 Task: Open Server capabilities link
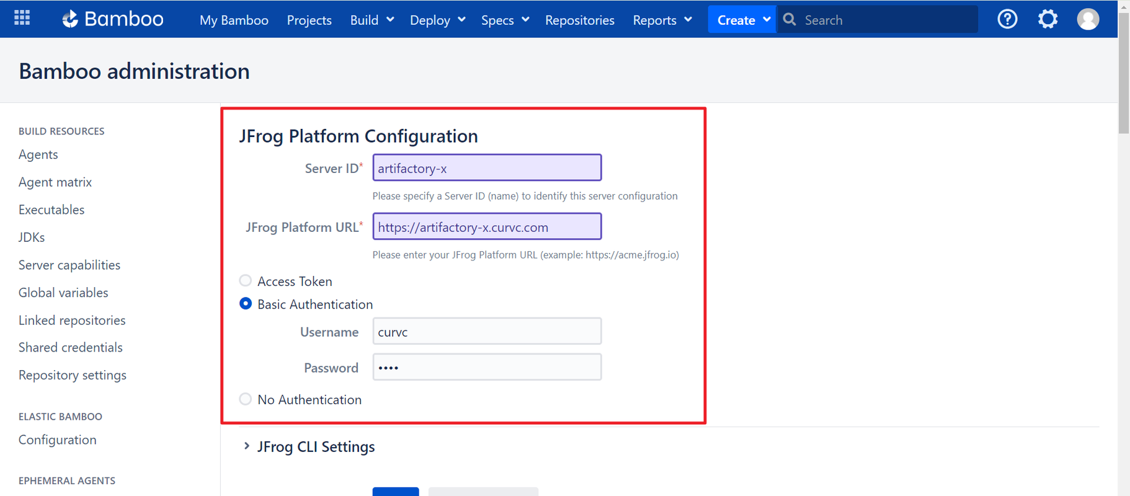(x=69, y=265)
